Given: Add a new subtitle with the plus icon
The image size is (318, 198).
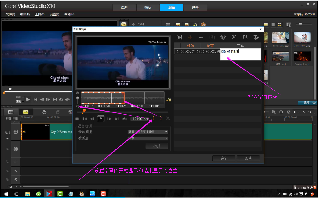Looking at the screenshot, I should click(190, 37).
